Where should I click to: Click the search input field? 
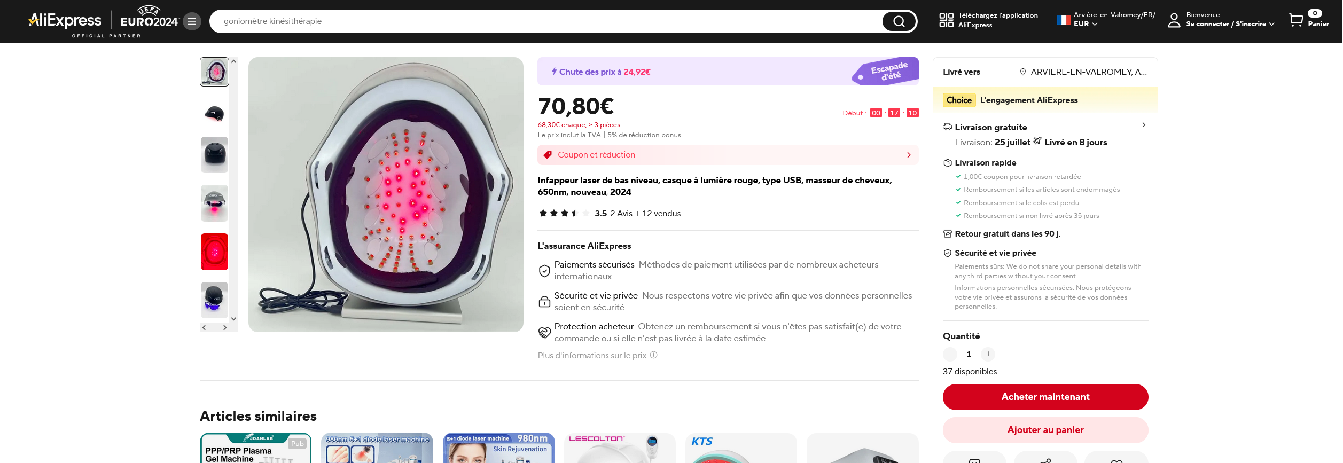click(x=545, y=21)
